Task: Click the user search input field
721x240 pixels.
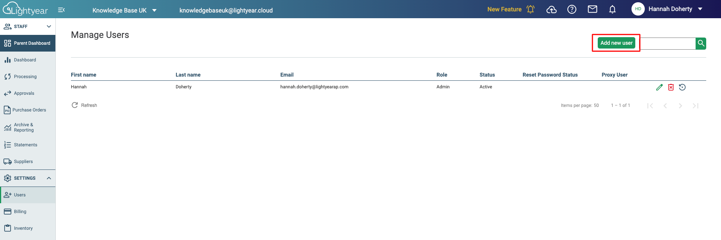Action: point(668,43)
